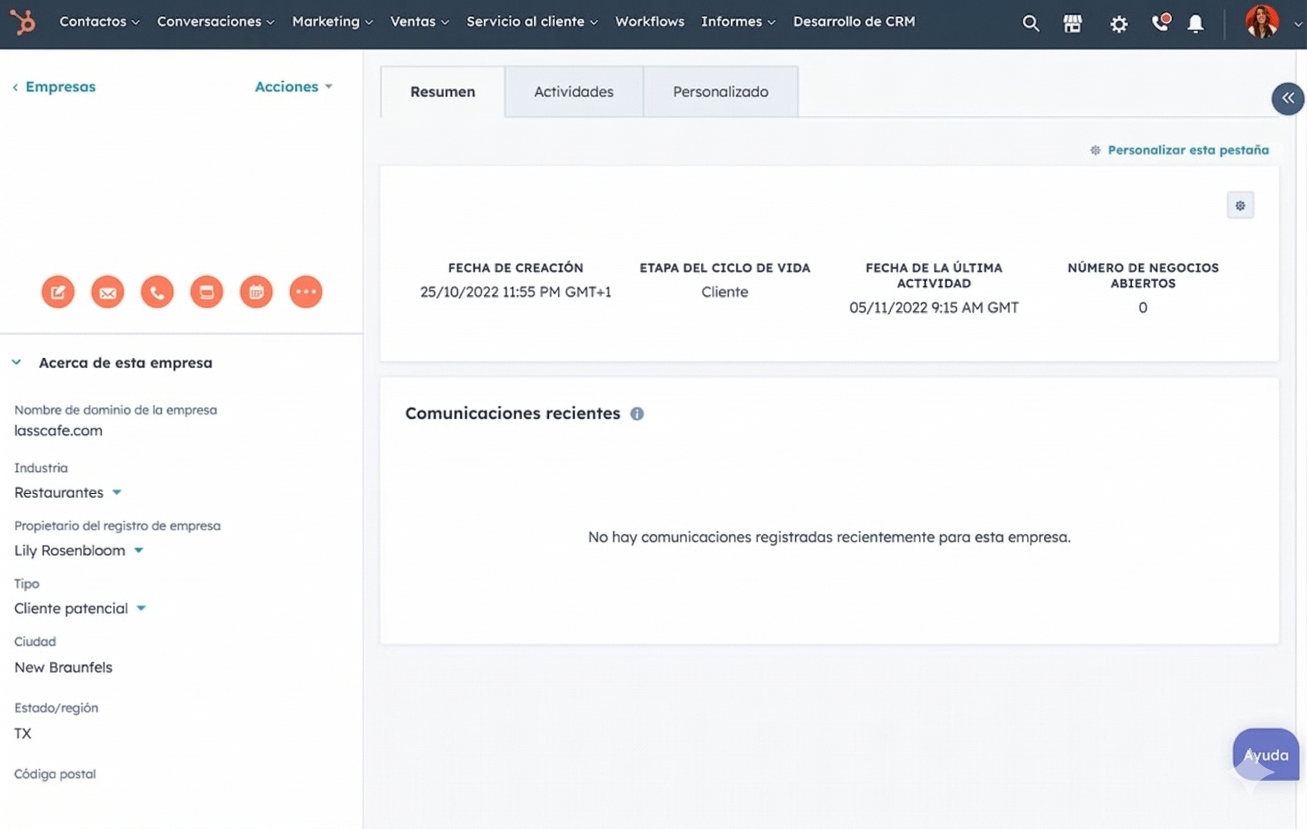This screenshot has height=829, width=1307.
Task: Click the orange phone call icon
Action: 157,292
